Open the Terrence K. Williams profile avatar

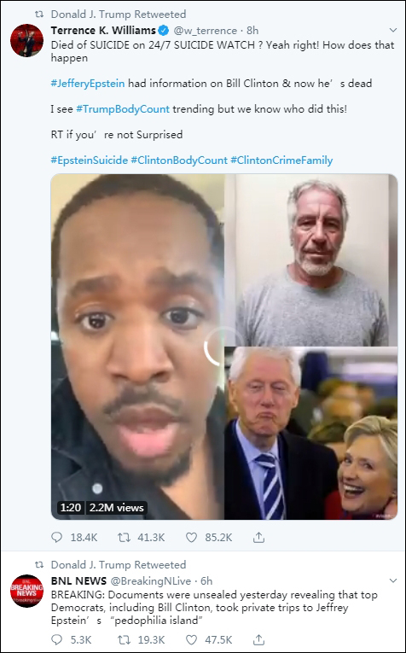pos(26,40)
